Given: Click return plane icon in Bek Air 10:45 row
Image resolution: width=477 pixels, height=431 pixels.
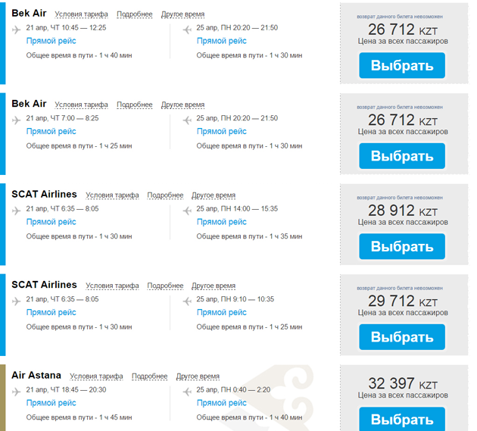Looking at the screenshot, I should point(187,30).
